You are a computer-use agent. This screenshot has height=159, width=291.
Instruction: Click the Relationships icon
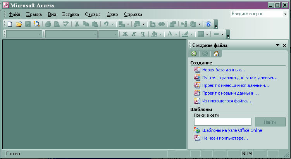(x=184, y=24)
